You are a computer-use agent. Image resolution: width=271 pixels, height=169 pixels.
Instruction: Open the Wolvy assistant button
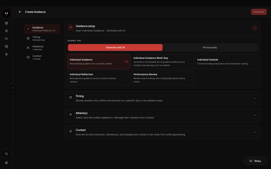point(255,161)
